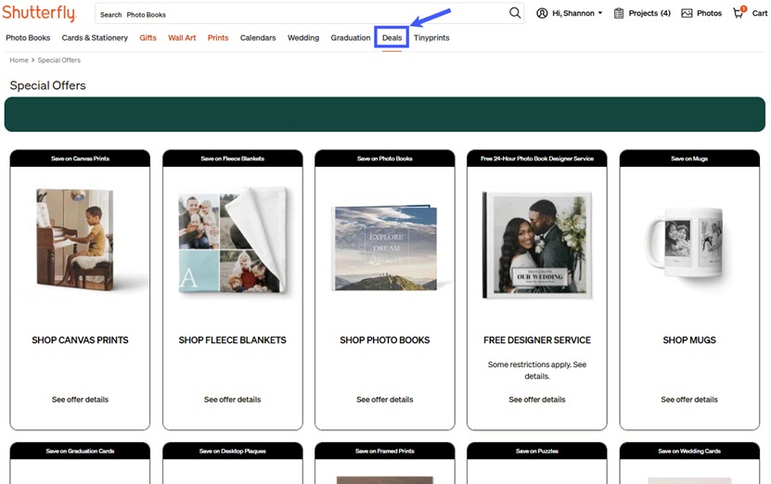
Task: See offer details for Photo Books
Action: (384, 400)
